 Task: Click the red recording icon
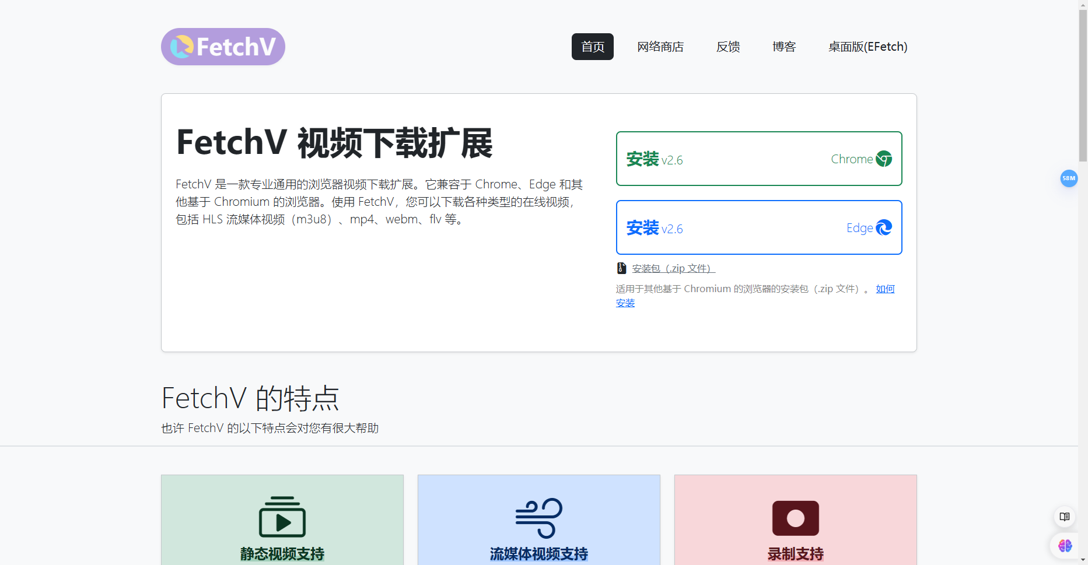[796, 518]
